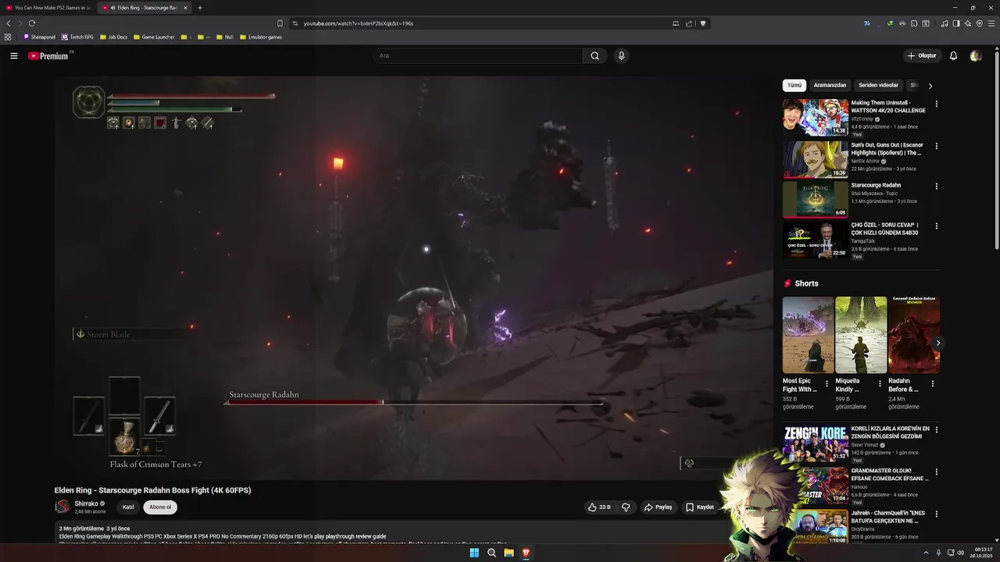The image size is (1000, 562).
Task: Open File Explorer from the taskbar
Action: coord(509,553)
